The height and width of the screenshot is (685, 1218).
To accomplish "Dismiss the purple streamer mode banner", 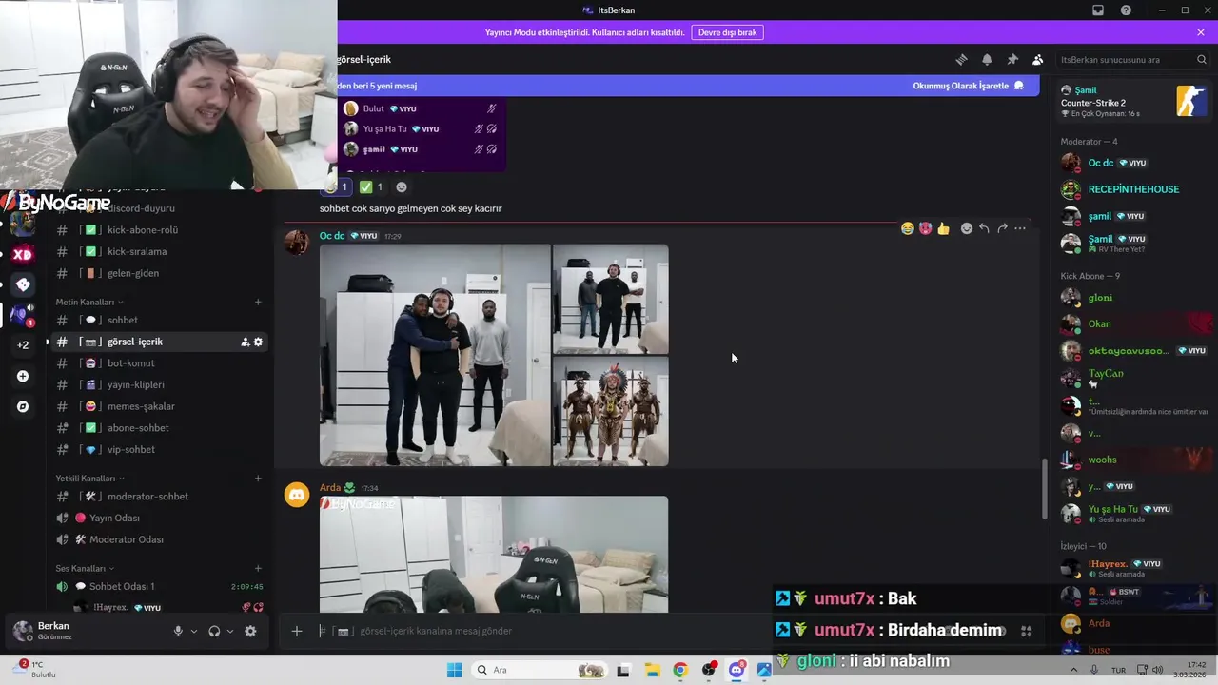I will (x=1201, y=32).
